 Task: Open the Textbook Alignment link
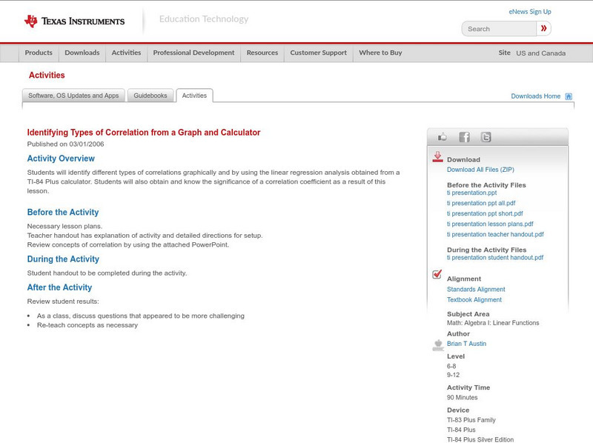474,300
